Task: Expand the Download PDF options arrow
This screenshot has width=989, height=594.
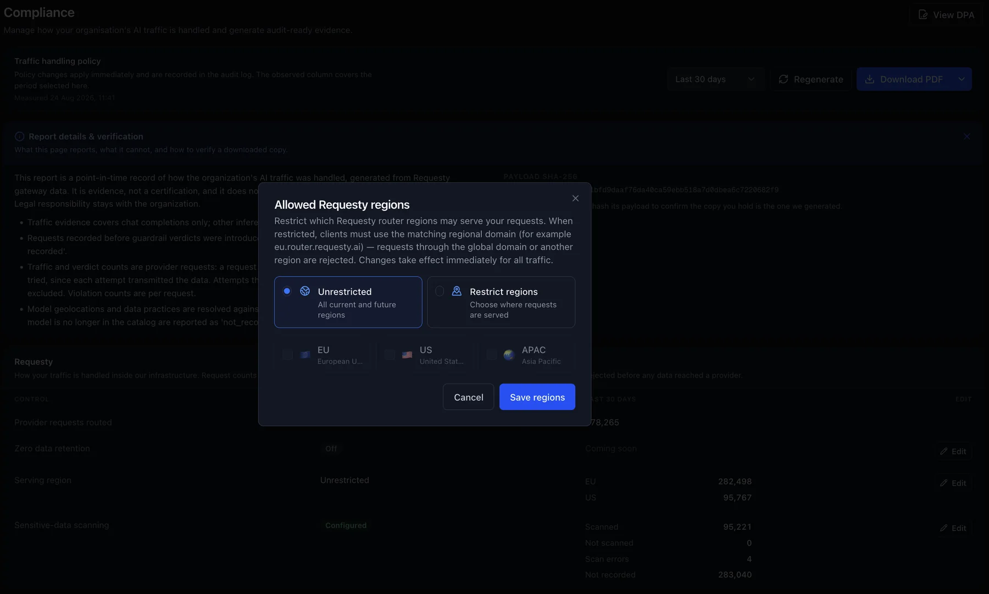Action: [962, 79]
